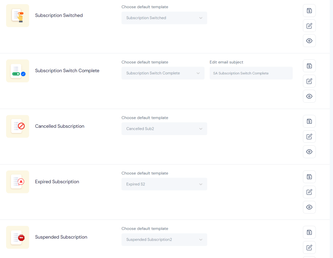This screenshot has width=333, height=258.
Task: Preview the Expired Subscription email
Action: point(309,207)
